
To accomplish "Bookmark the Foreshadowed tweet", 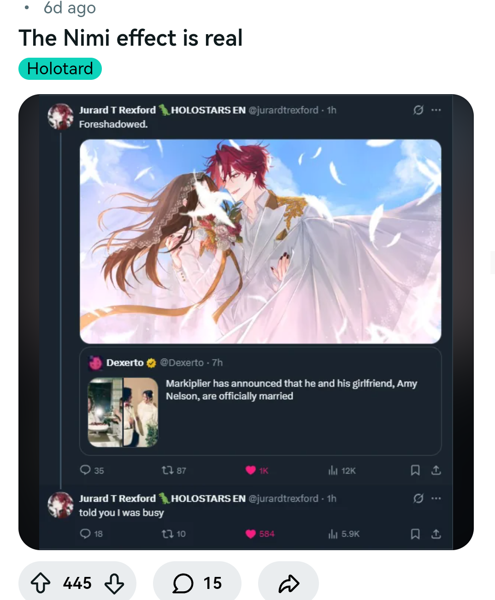I will click(x=415, y=470).
